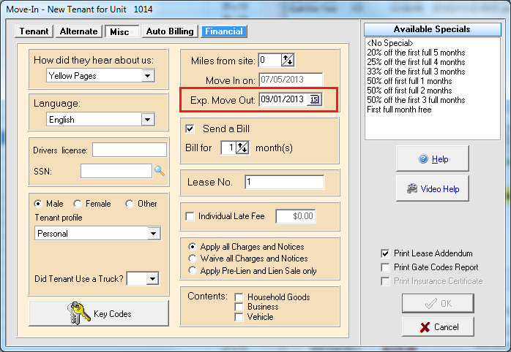Open Did Tenant Use a Truck dropdown

[x=152, y=278]
